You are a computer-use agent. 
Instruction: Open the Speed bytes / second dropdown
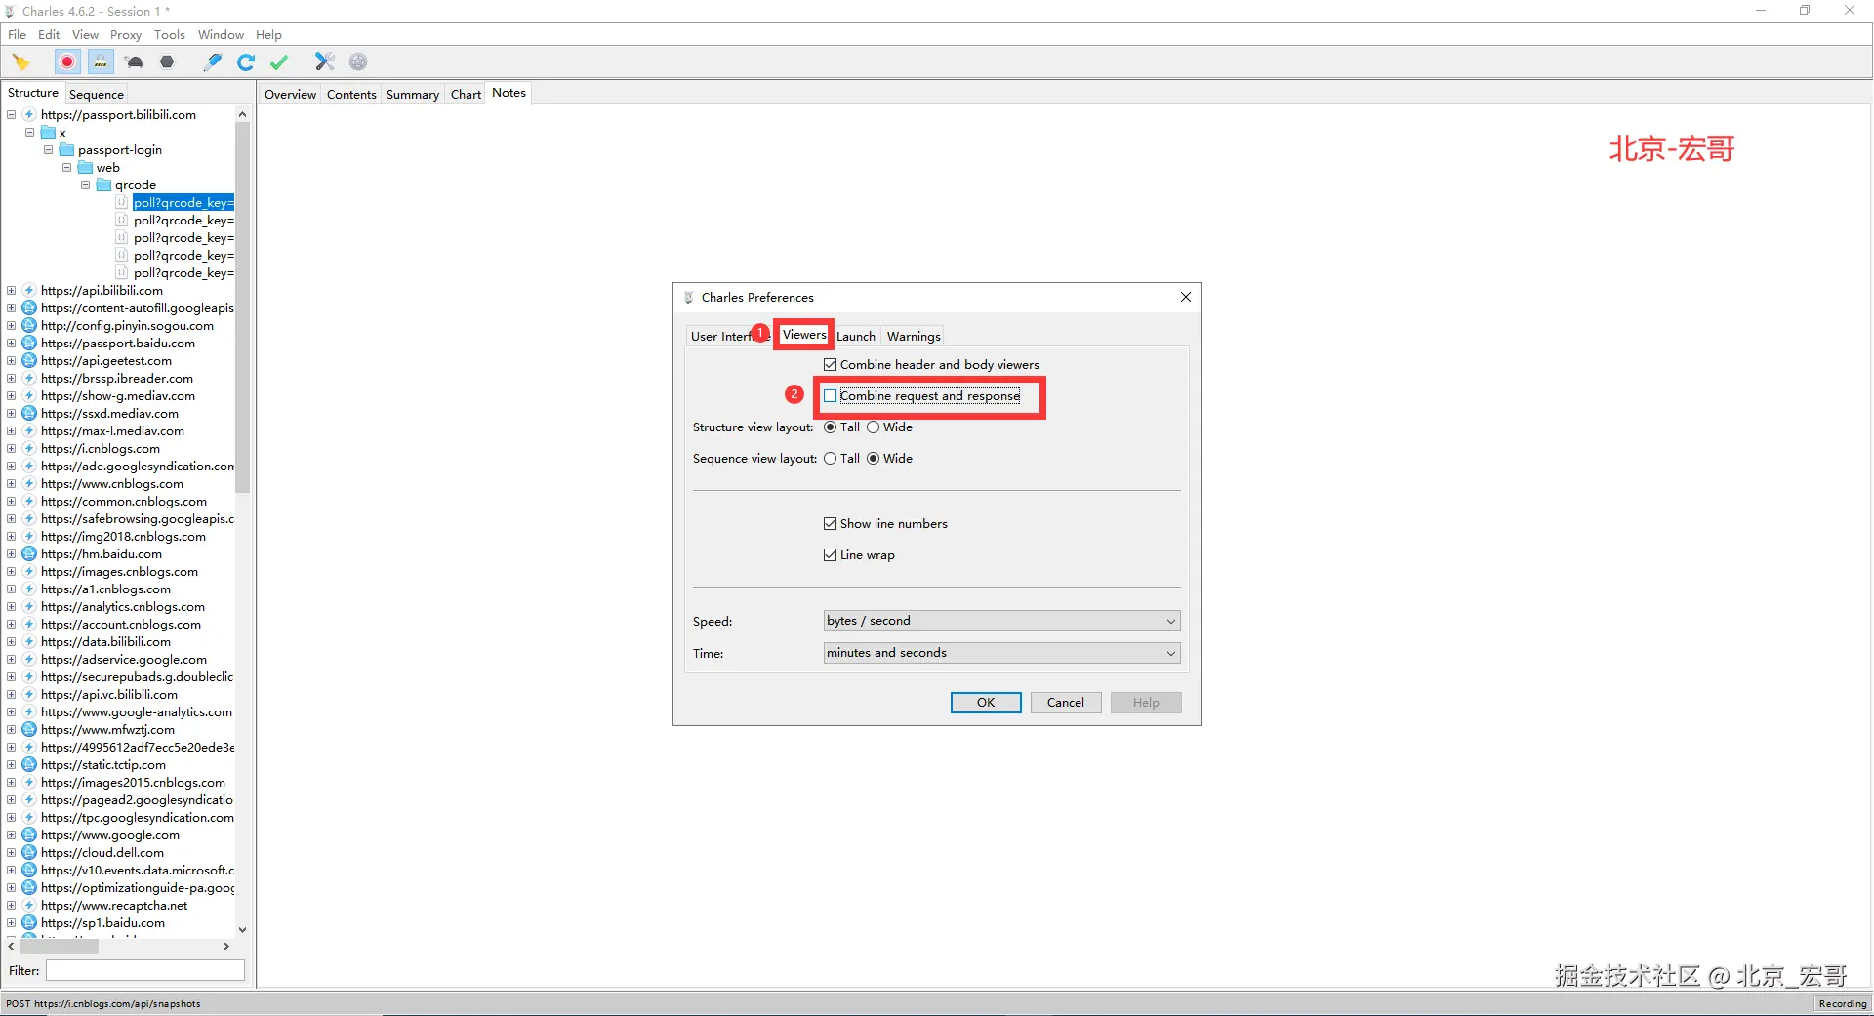[x=1002, y=621]
